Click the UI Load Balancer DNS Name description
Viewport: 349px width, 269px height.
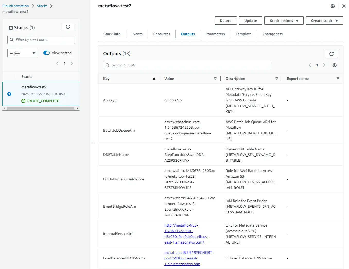point(249,258)
